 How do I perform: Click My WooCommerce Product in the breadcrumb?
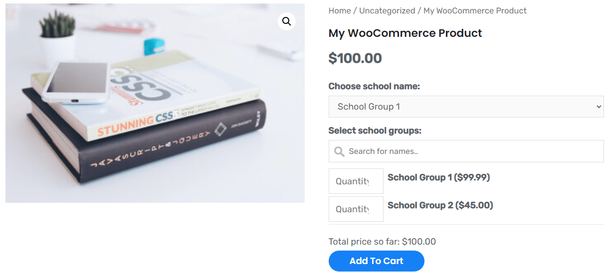point(475,10)
